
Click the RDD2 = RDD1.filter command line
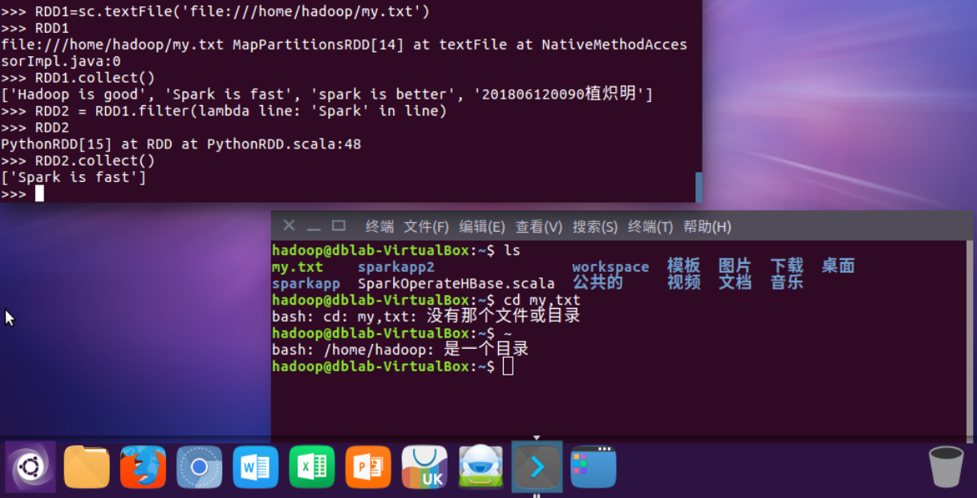[x=224, y=111]
